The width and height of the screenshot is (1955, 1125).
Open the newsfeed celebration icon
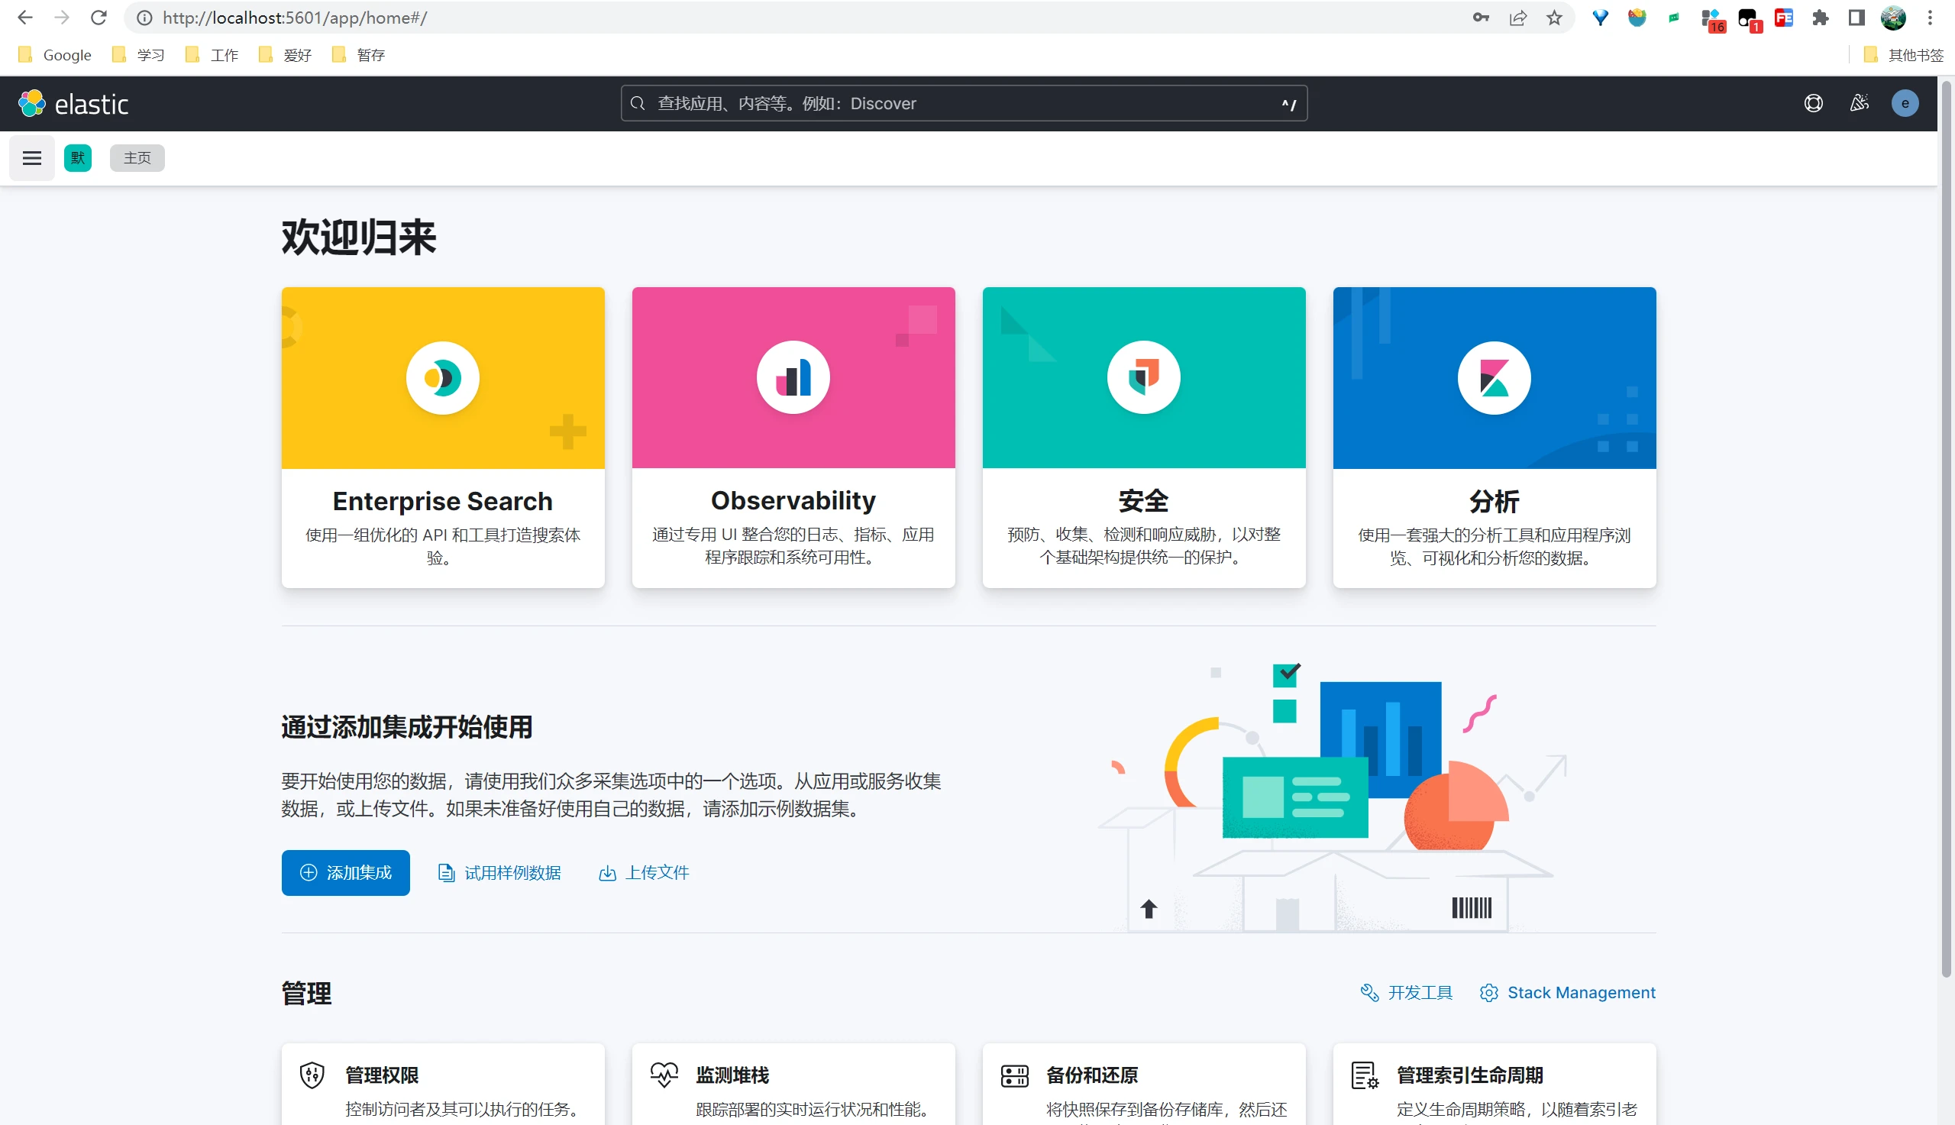click(x=1860, y=104)
